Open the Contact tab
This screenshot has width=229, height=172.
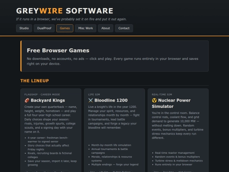coord(124,28)
